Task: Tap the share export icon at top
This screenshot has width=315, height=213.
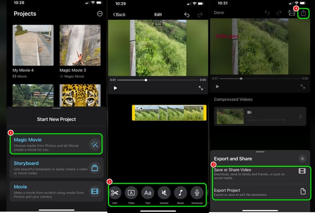Action: coord(303,13)
